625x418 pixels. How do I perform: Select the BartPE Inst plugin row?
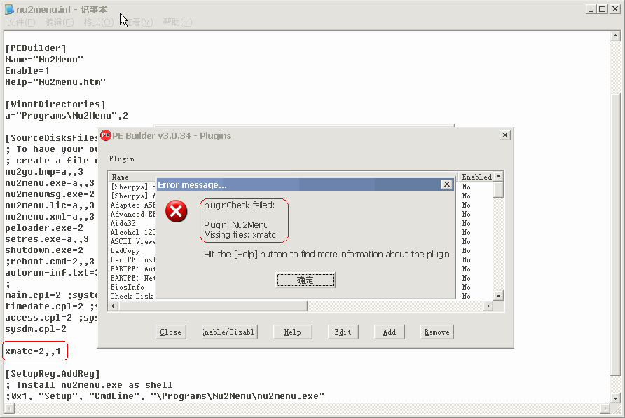coord(132,259)
